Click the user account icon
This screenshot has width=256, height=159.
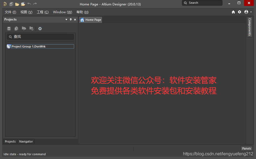(x=246, y=12)
